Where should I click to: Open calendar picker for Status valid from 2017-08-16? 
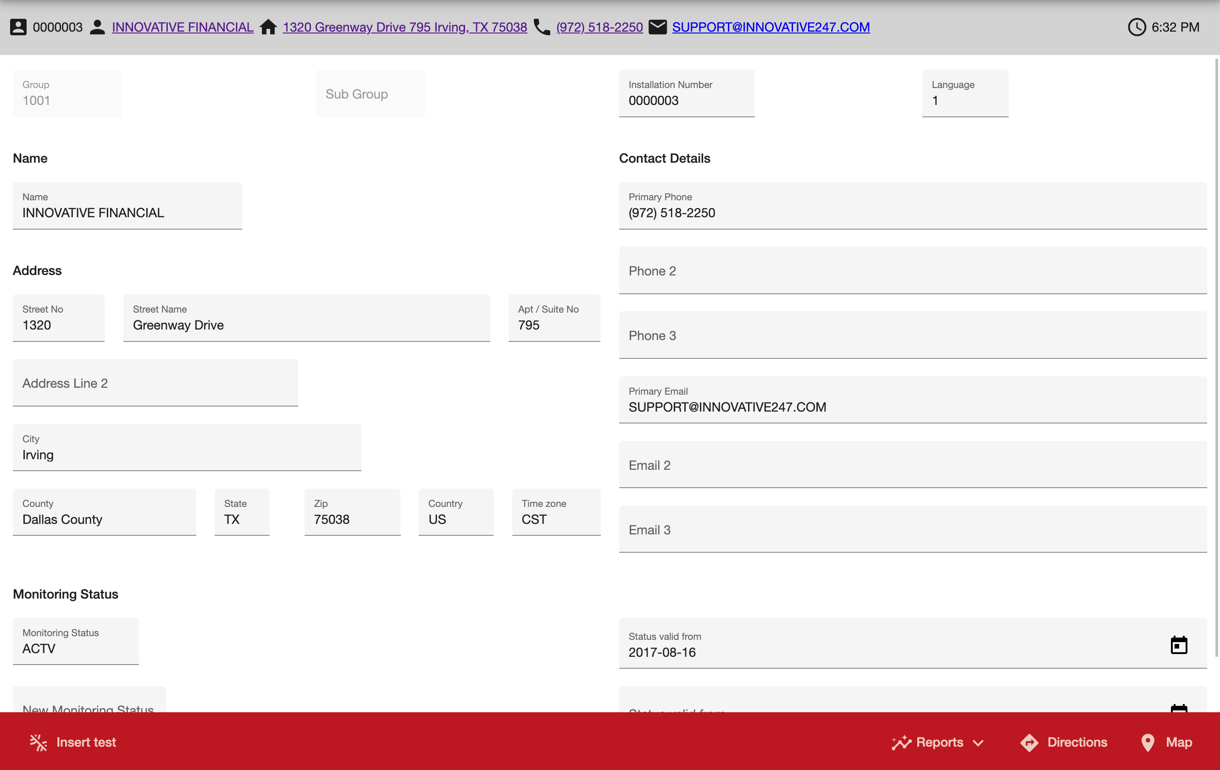(1179, 645)
